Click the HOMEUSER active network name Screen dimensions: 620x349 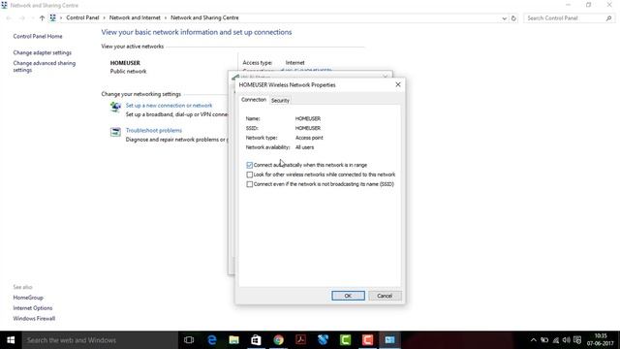click(x=125, y=62)
